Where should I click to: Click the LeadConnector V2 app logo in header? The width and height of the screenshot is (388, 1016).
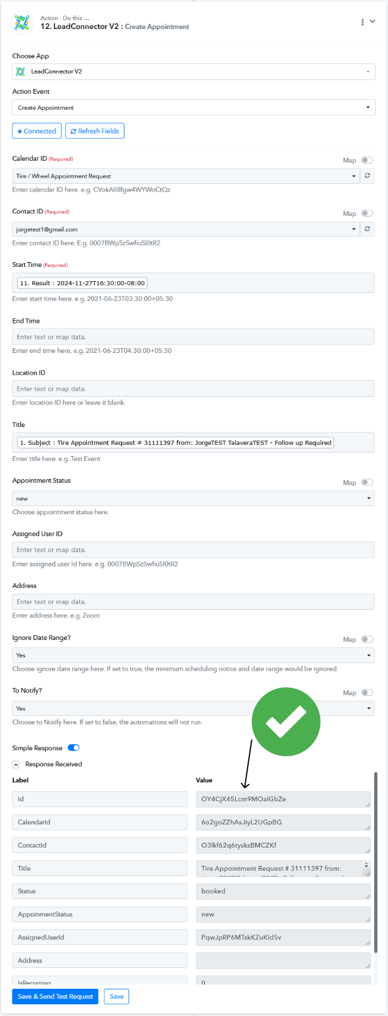(22, 23)
